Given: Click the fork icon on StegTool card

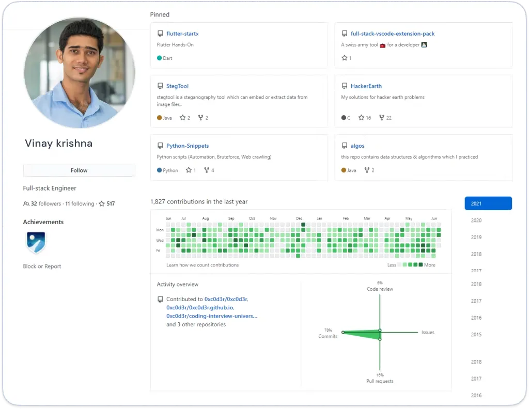Looking at the screenshot, I should (x=201, y=117).
